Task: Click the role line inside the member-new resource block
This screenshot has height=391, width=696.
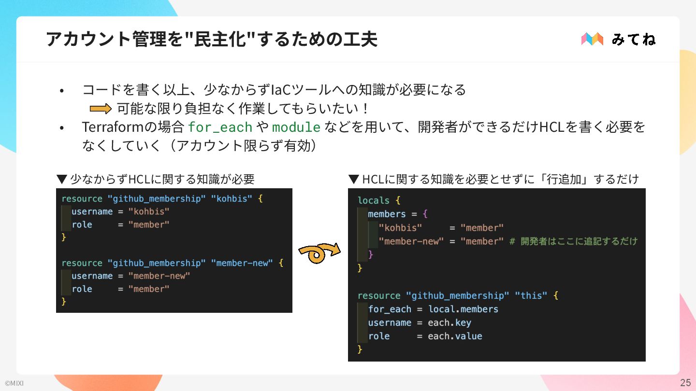Action: (121, 289)
